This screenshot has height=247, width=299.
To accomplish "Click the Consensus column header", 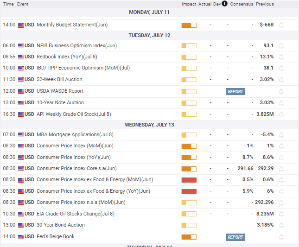I will [242, 4].
